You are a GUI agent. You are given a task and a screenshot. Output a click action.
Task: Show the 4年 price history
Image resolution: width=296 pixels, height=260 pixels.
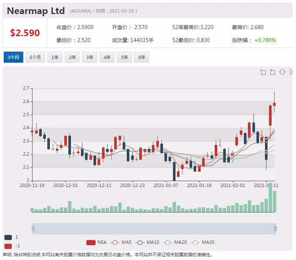coord(107,57)
